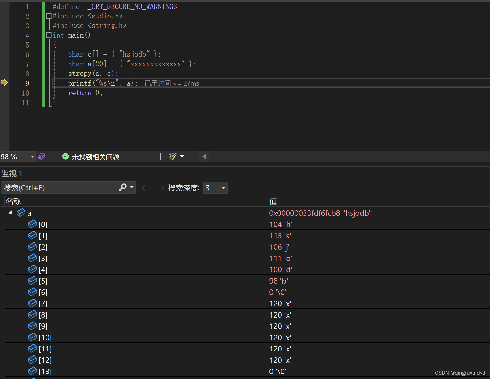The image size is (490, 379).
Task: Click the value 0x00000033fdf6fcb8 "hsjodb"
Action: coord(321,213)
